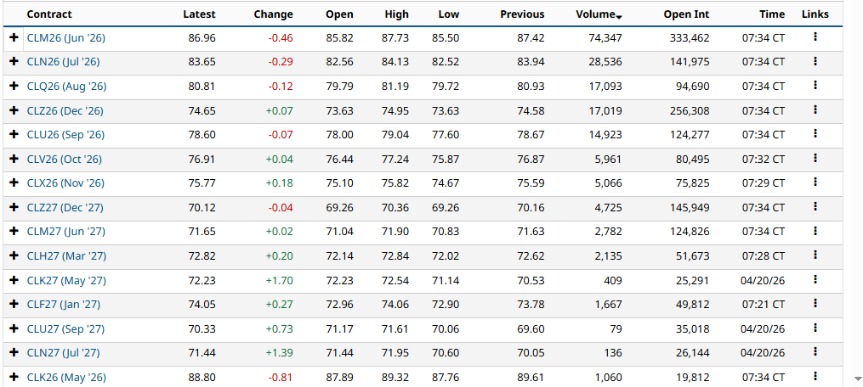
Task: Expand the CLZ27 (Dec '27) row
Action: (14, 207)
